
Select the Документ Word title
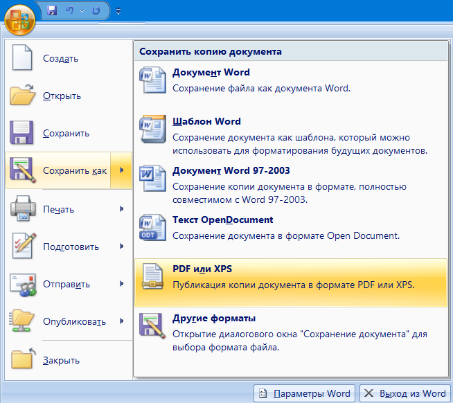[211, 72]
